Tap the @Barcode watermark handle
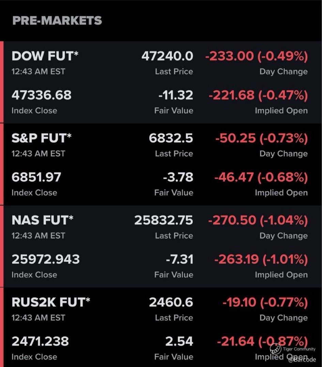Viewport: 322px width, 367px height. pos(302,359)
